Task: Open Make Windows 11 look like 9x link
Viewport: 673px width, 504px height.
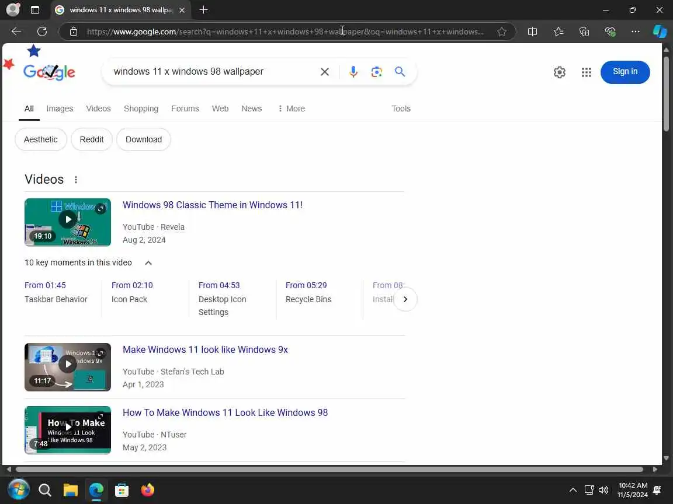Action: tap(205, 350)
